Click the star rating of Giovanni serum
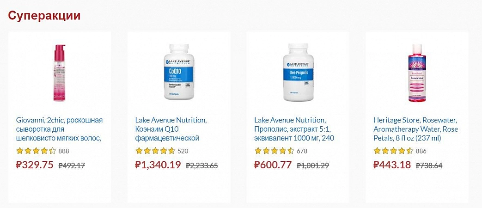The height and width of the screenshot is (208, 482). (36, 151)
